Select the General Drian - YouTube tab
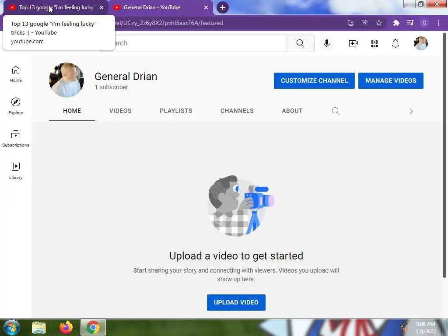The width and height of the screenshot is (448, 336). (161, 7)
